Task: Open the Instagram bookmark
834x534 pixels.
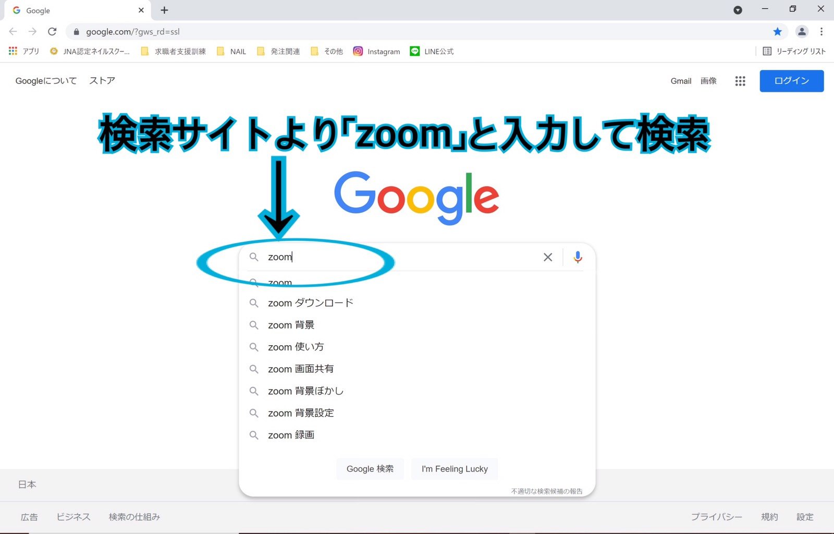Action: [x=377, y=51]
